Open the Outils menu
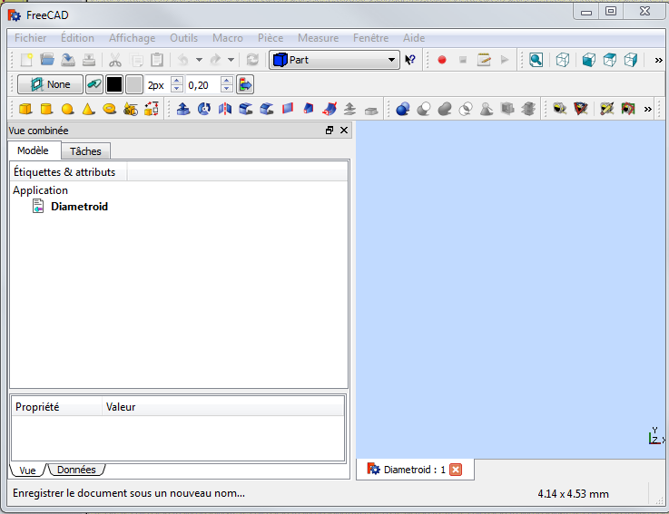669x514 pixels. click(x=184, y=38)
